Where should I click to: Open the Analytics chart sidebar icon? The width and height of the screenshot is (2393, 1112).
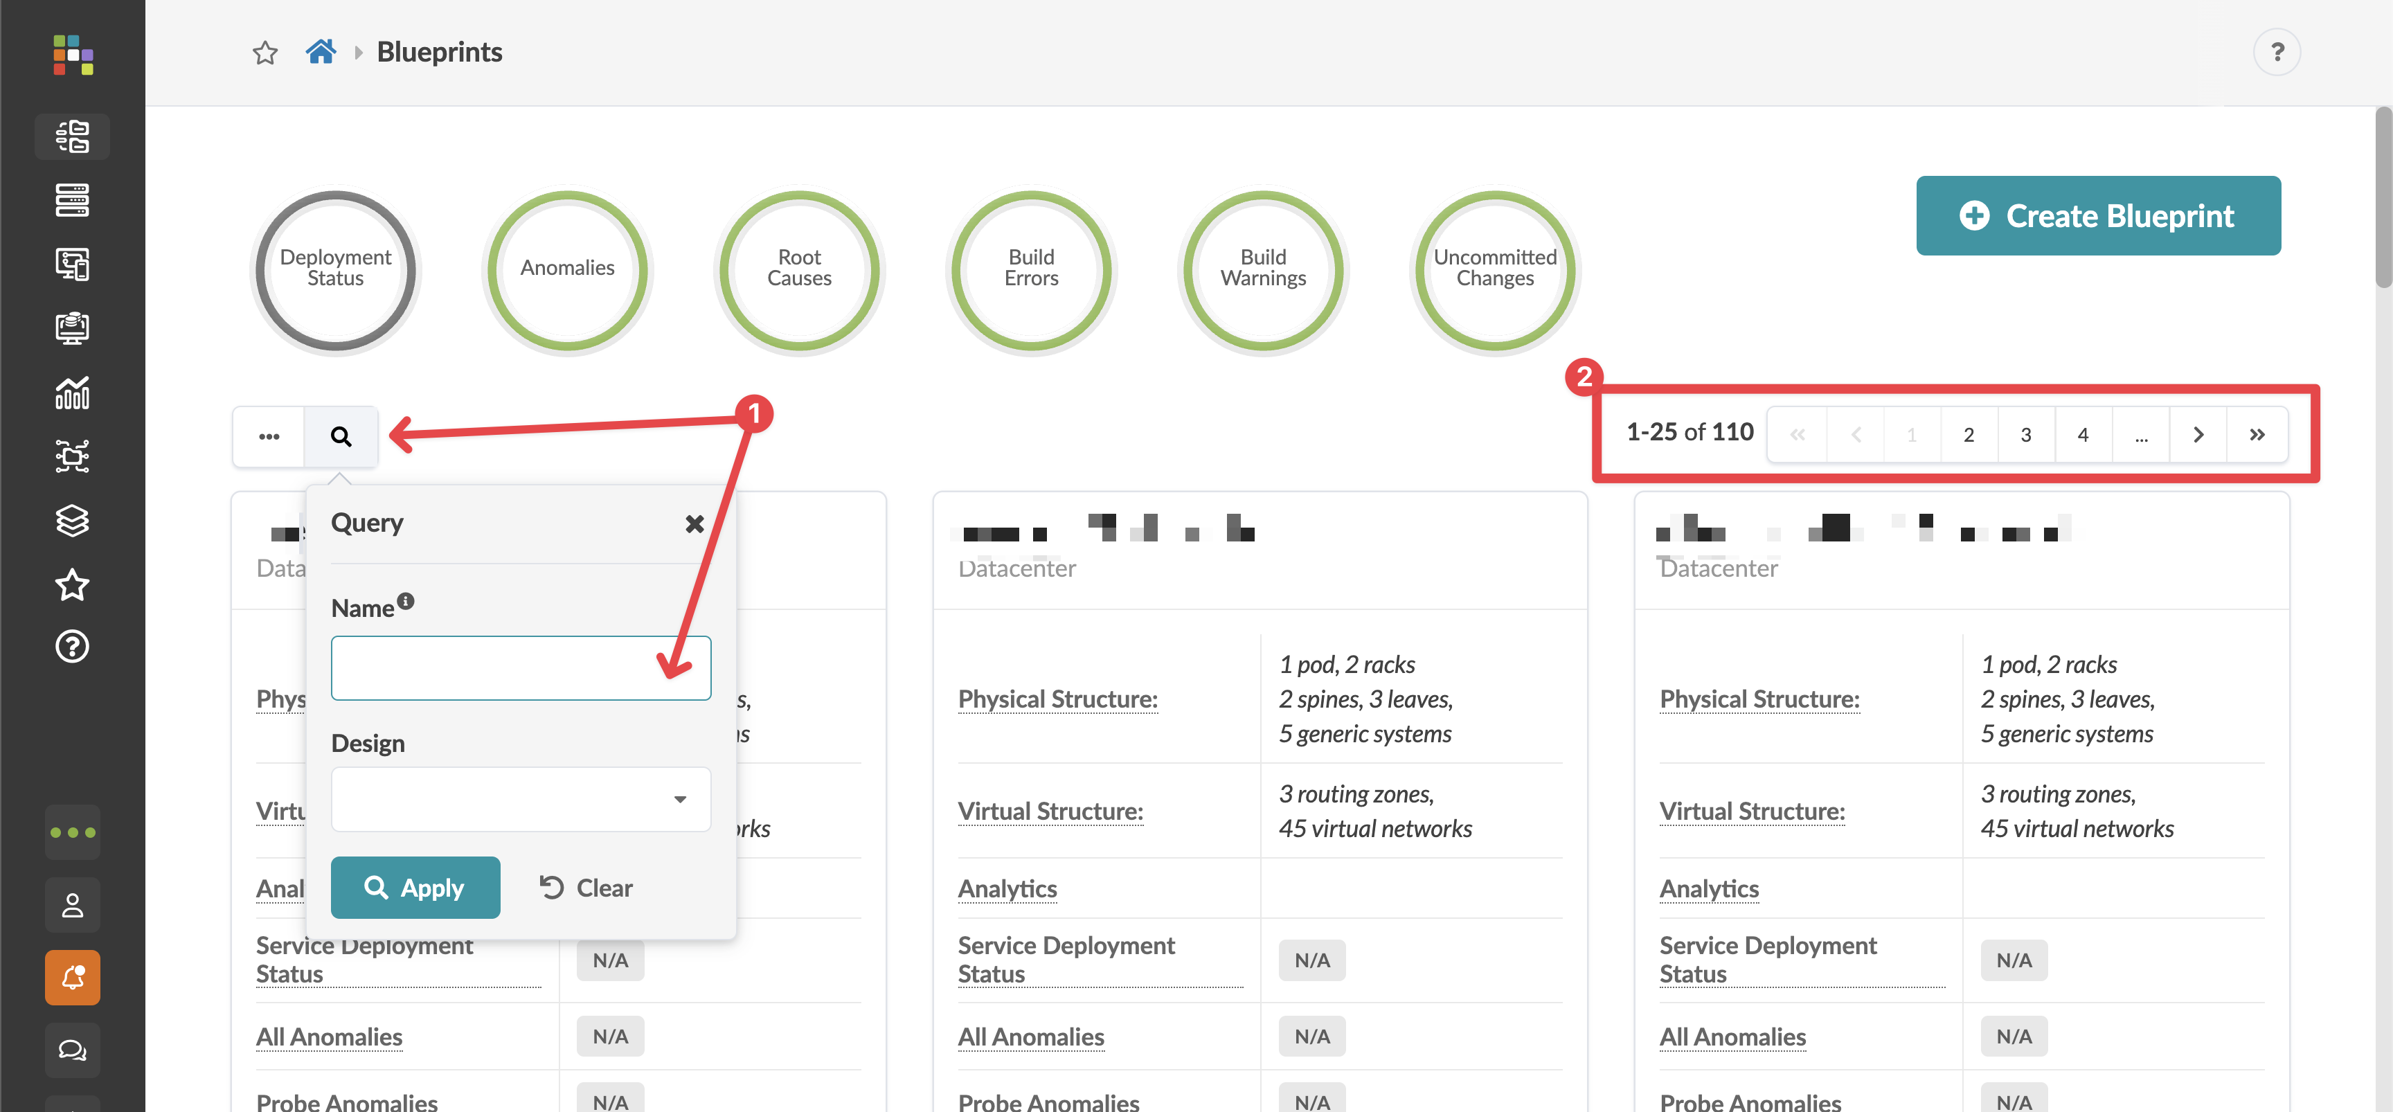73,392
